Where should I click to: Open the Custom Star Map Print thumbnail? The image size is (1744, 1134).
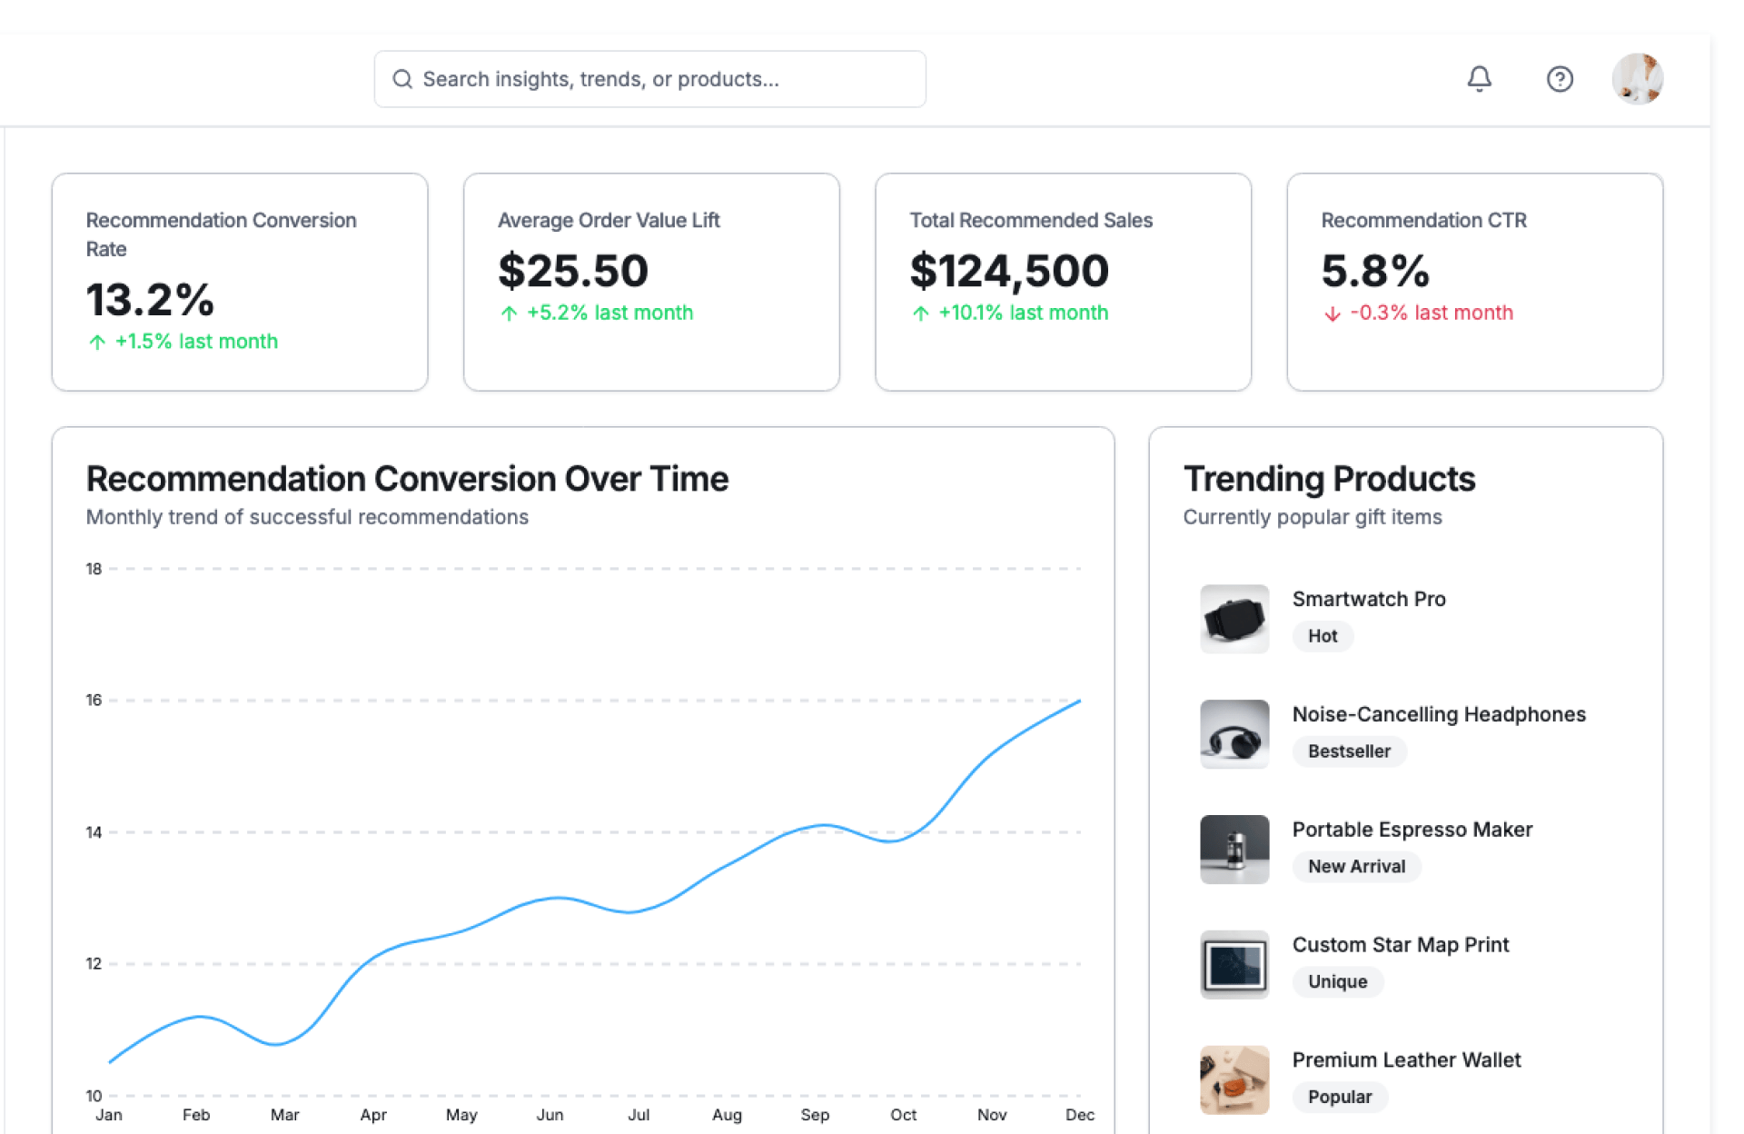(1234, 965)
